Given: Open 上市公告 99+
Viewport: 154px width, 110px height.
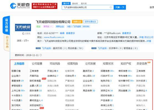Looking at the screenshot, I should point(18,90).
